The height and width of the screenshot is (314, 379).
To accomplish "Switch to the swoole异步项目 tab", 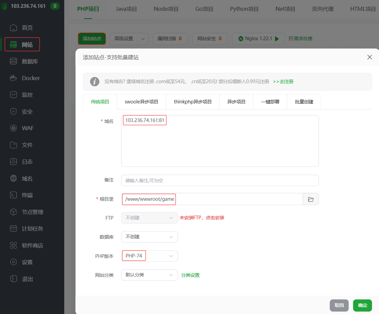I will click(141, 102).
